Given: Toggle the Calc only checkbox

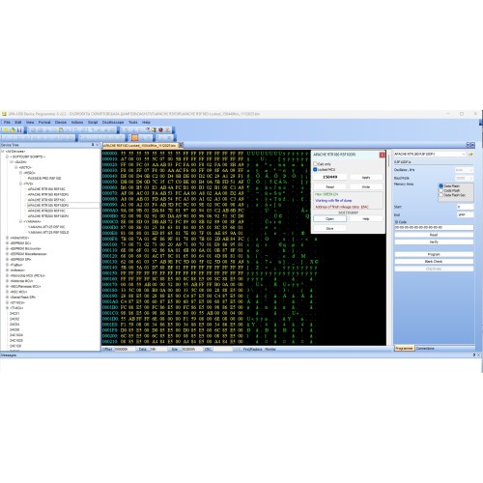Looking at the screenshot, I should coord(315,164).
